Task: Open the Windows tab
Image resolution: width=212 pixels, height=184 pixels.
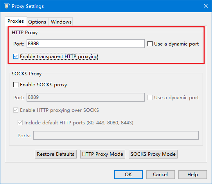Action: click(61, 22)
